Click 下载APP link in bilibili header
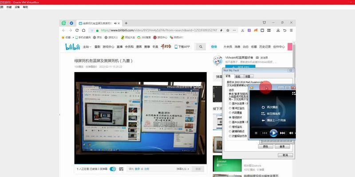Screen dimensions: 355x177 [182, 47]
